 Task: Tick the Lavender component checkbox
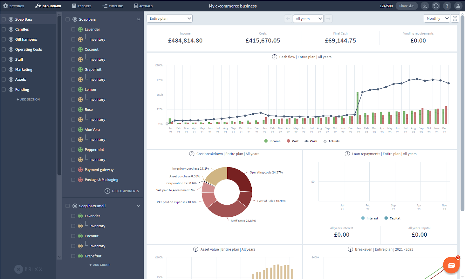click(x=73, y=29)
